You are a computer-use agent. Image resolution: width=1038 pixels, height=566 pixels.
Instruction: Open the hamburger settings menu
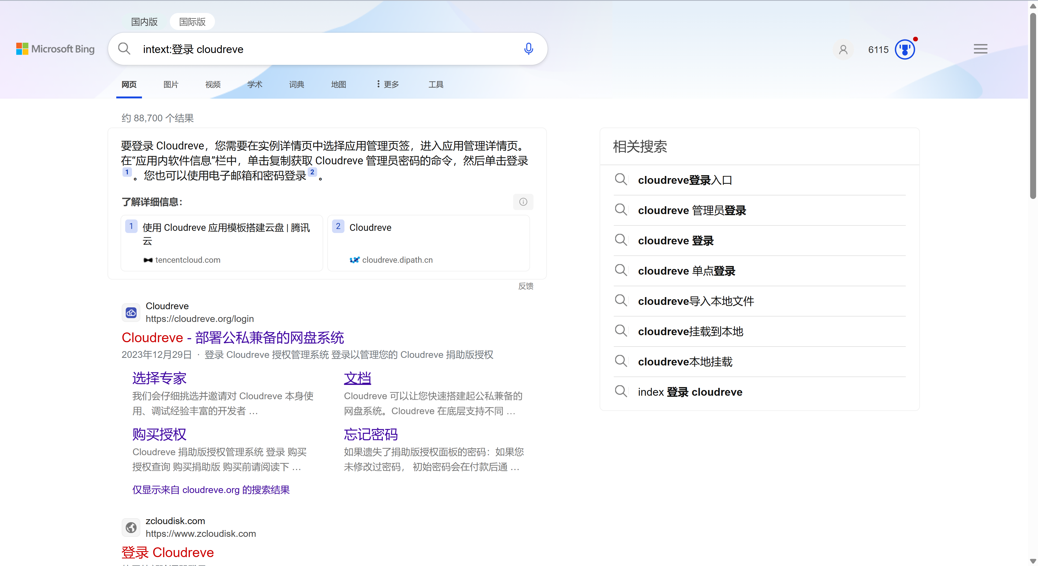980,49
